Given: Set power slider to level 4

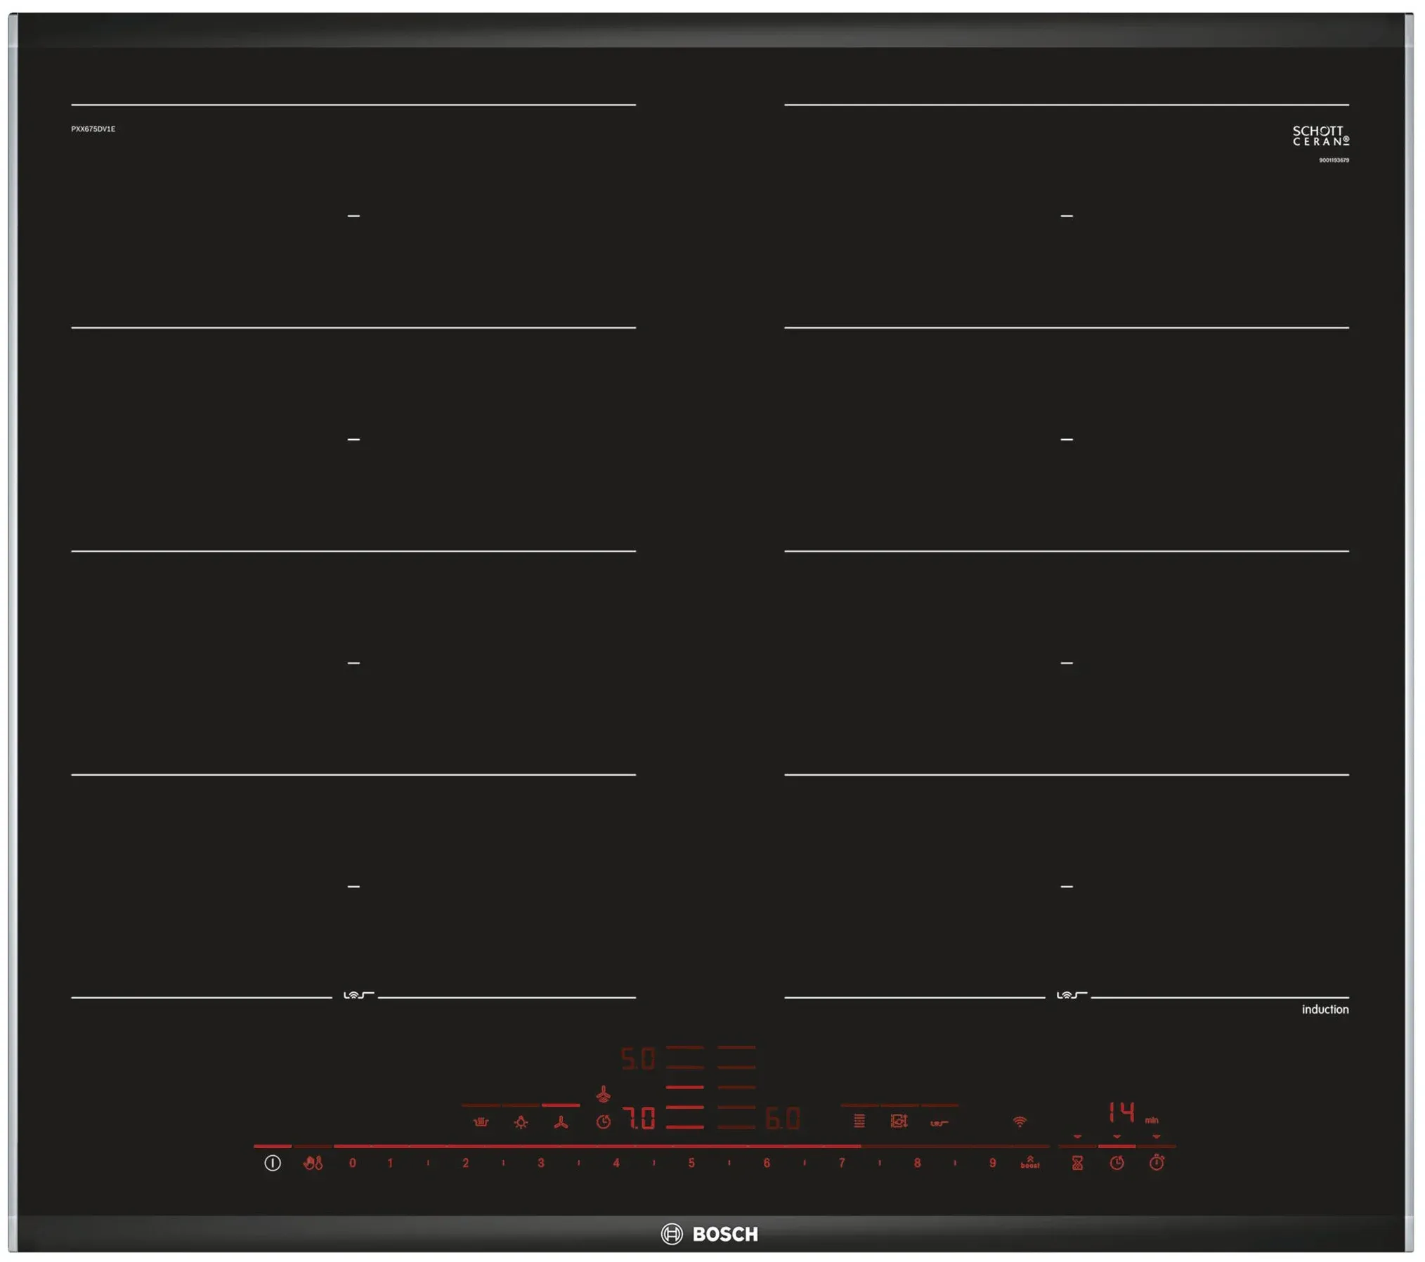Looking at the screenshot, I should coord(616,1163).
